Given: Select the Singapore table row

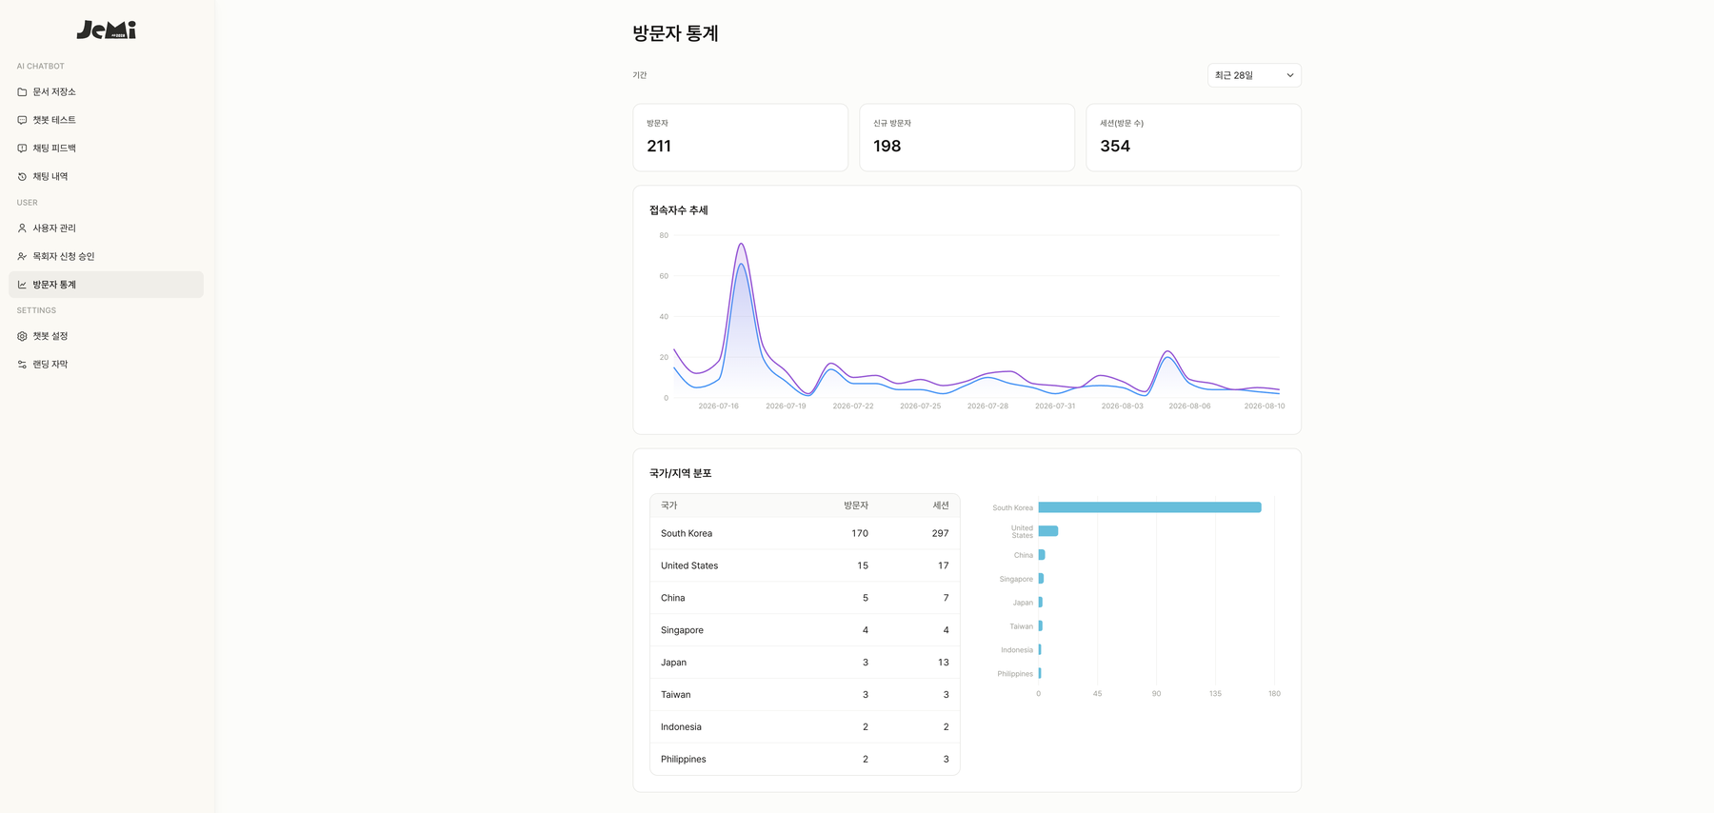Looking at the screenshot, I should pyautogui.click(x=805, y=630).
